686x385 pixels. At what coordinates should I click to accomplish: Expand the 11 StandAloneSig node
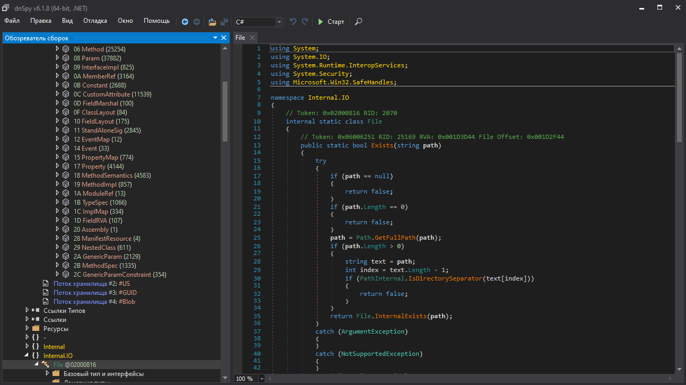click(x=58, y=130)
